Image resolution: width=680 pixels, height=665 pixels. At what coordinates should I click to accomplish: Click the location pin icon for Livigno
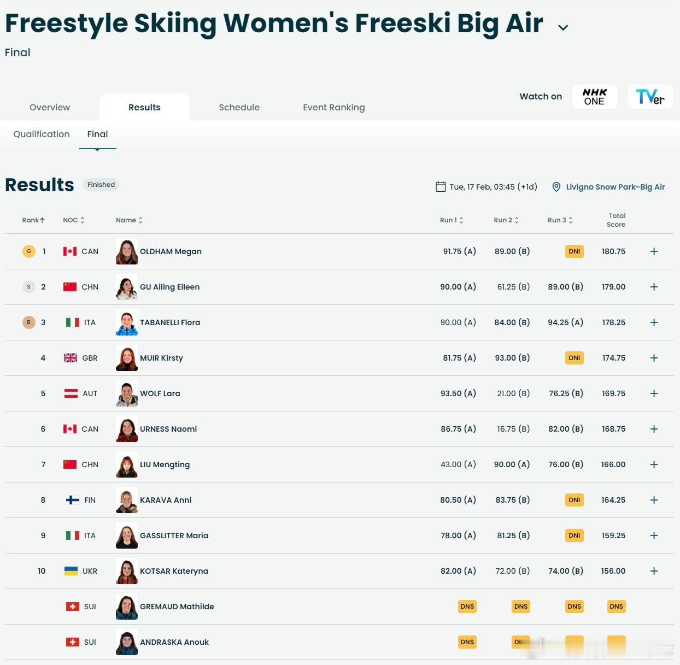pyautogui.click(x=556, y=187)
